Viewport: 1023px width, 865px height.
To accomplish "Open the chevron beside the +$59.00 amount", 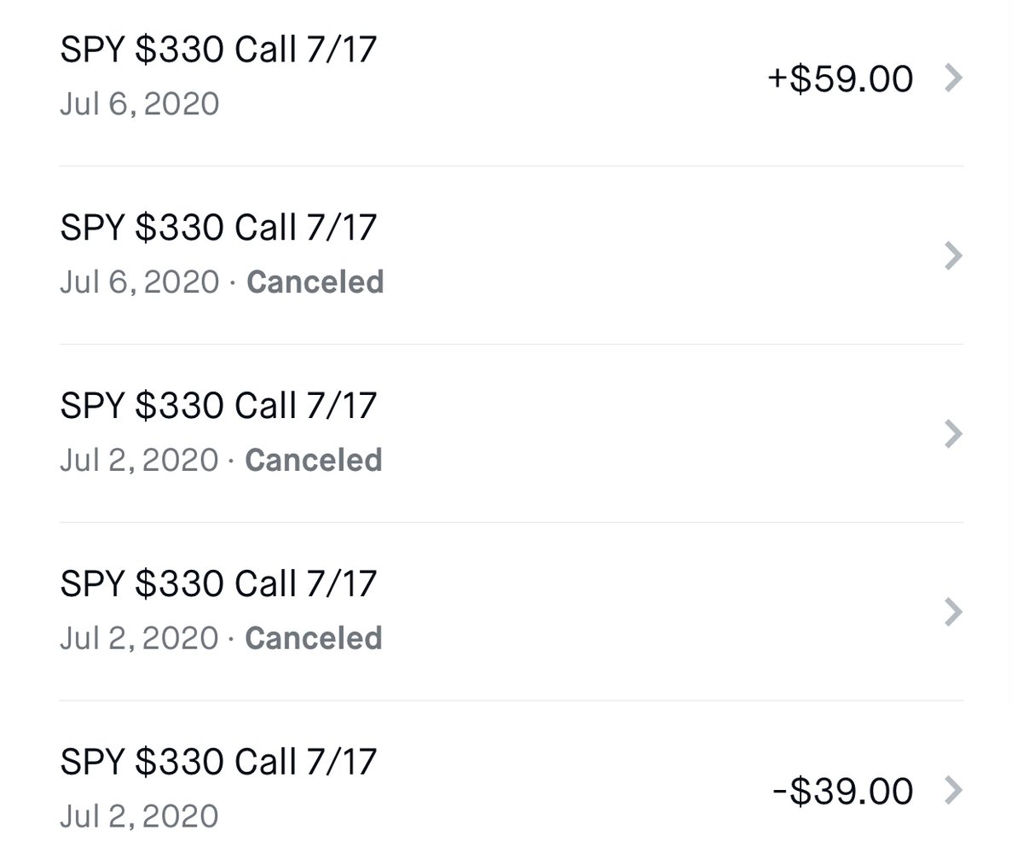I will click(x=955, y=78).
